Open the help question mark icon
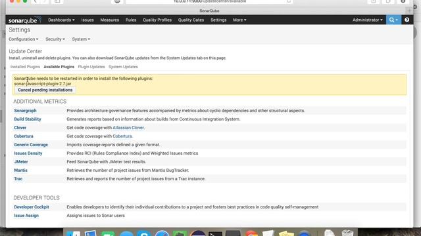Screen dimensions: 421x236 coord(407,20)
